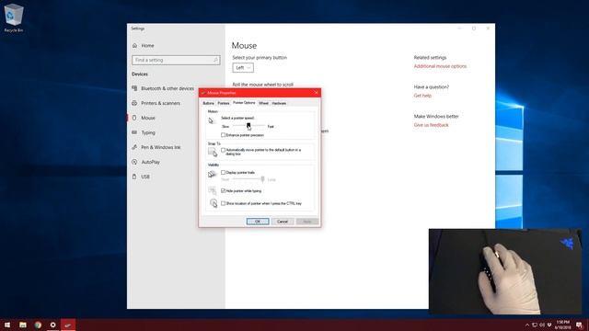The height and width of the screenshot is (331, 589).
Task: Select the Bluetooth & other devices icon
Action: (x=134, y=88)
